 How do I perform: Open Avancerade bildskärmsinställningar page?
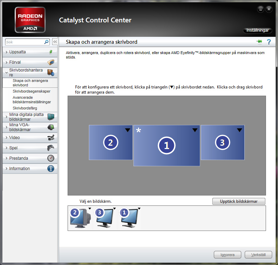point(32,100)
